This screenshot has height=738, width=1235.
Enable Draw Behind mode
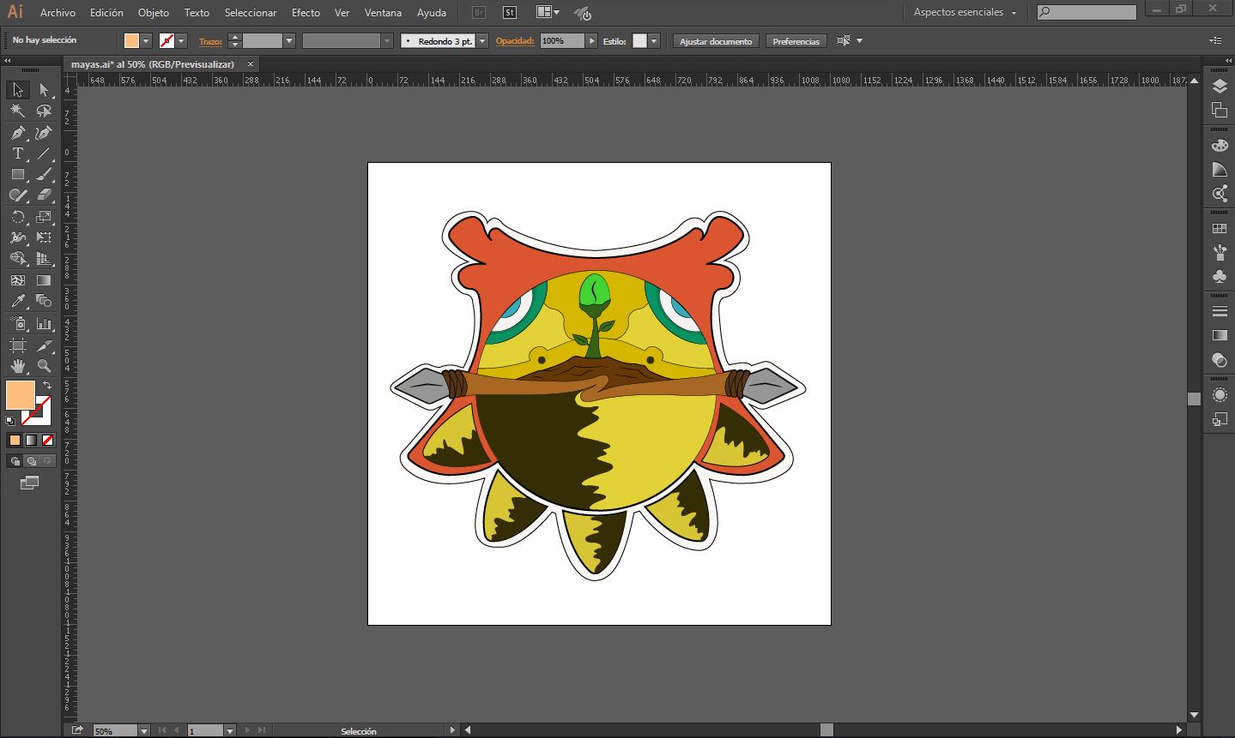pos(31,461)
